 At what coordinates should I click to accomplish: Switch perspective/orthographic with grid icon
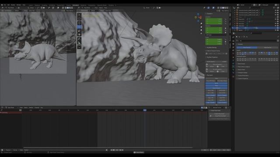tap(201, 33)
